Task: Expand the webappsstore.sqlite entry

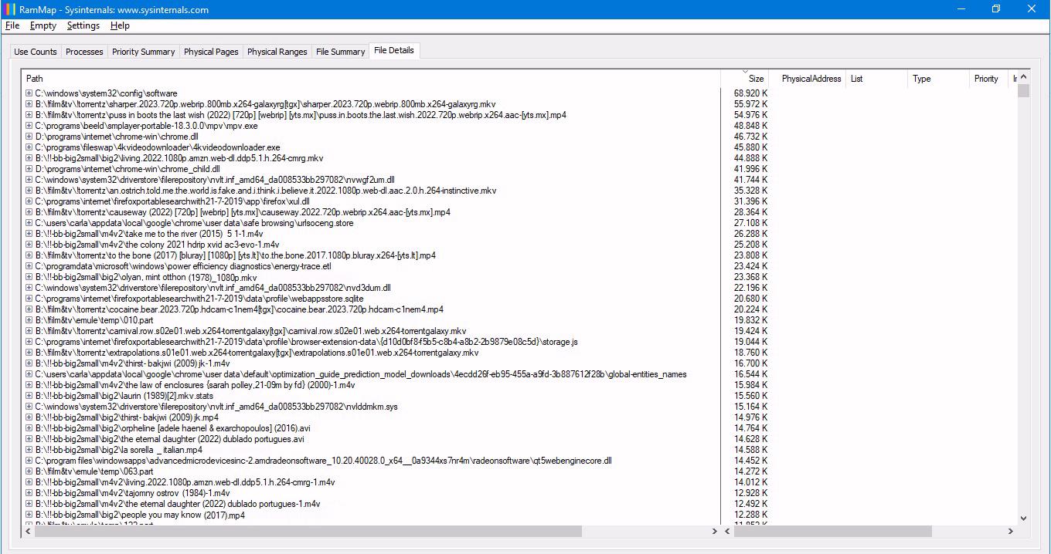Action: [29, 299]
